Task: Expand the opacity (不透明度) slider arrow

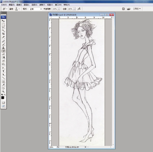Action: (x=59, y=9)
